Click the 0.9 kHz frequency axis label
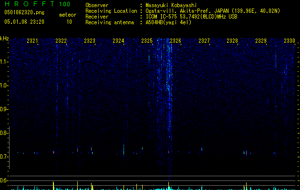This screenshot has width=300, height=190. coord(4,109)
